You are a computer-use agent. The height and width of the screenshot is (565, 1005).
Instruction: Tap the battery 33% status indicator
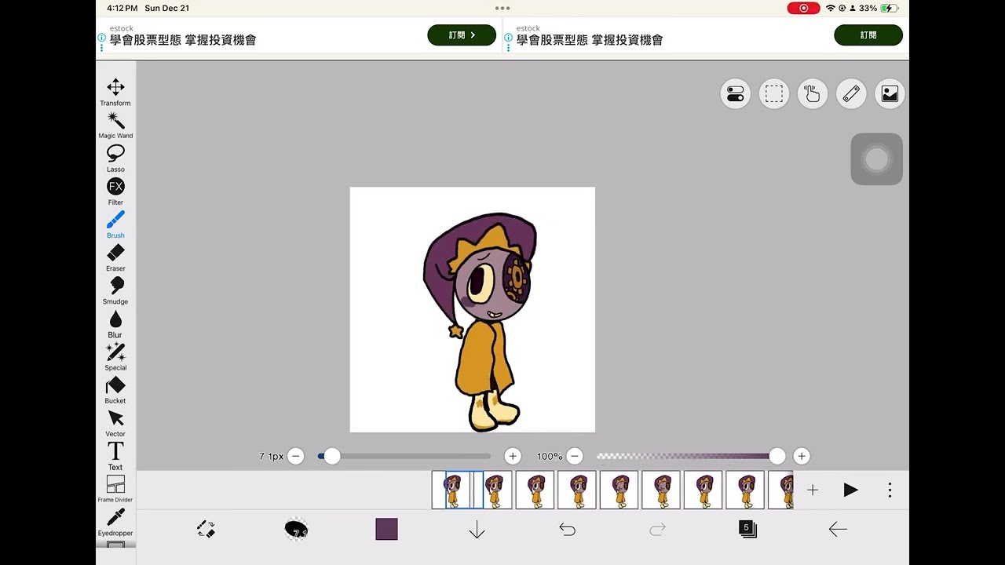[x=879, y=8]
